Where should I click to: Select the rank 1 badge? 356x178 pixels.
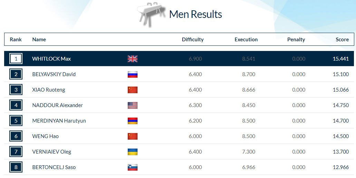(16, 59)
